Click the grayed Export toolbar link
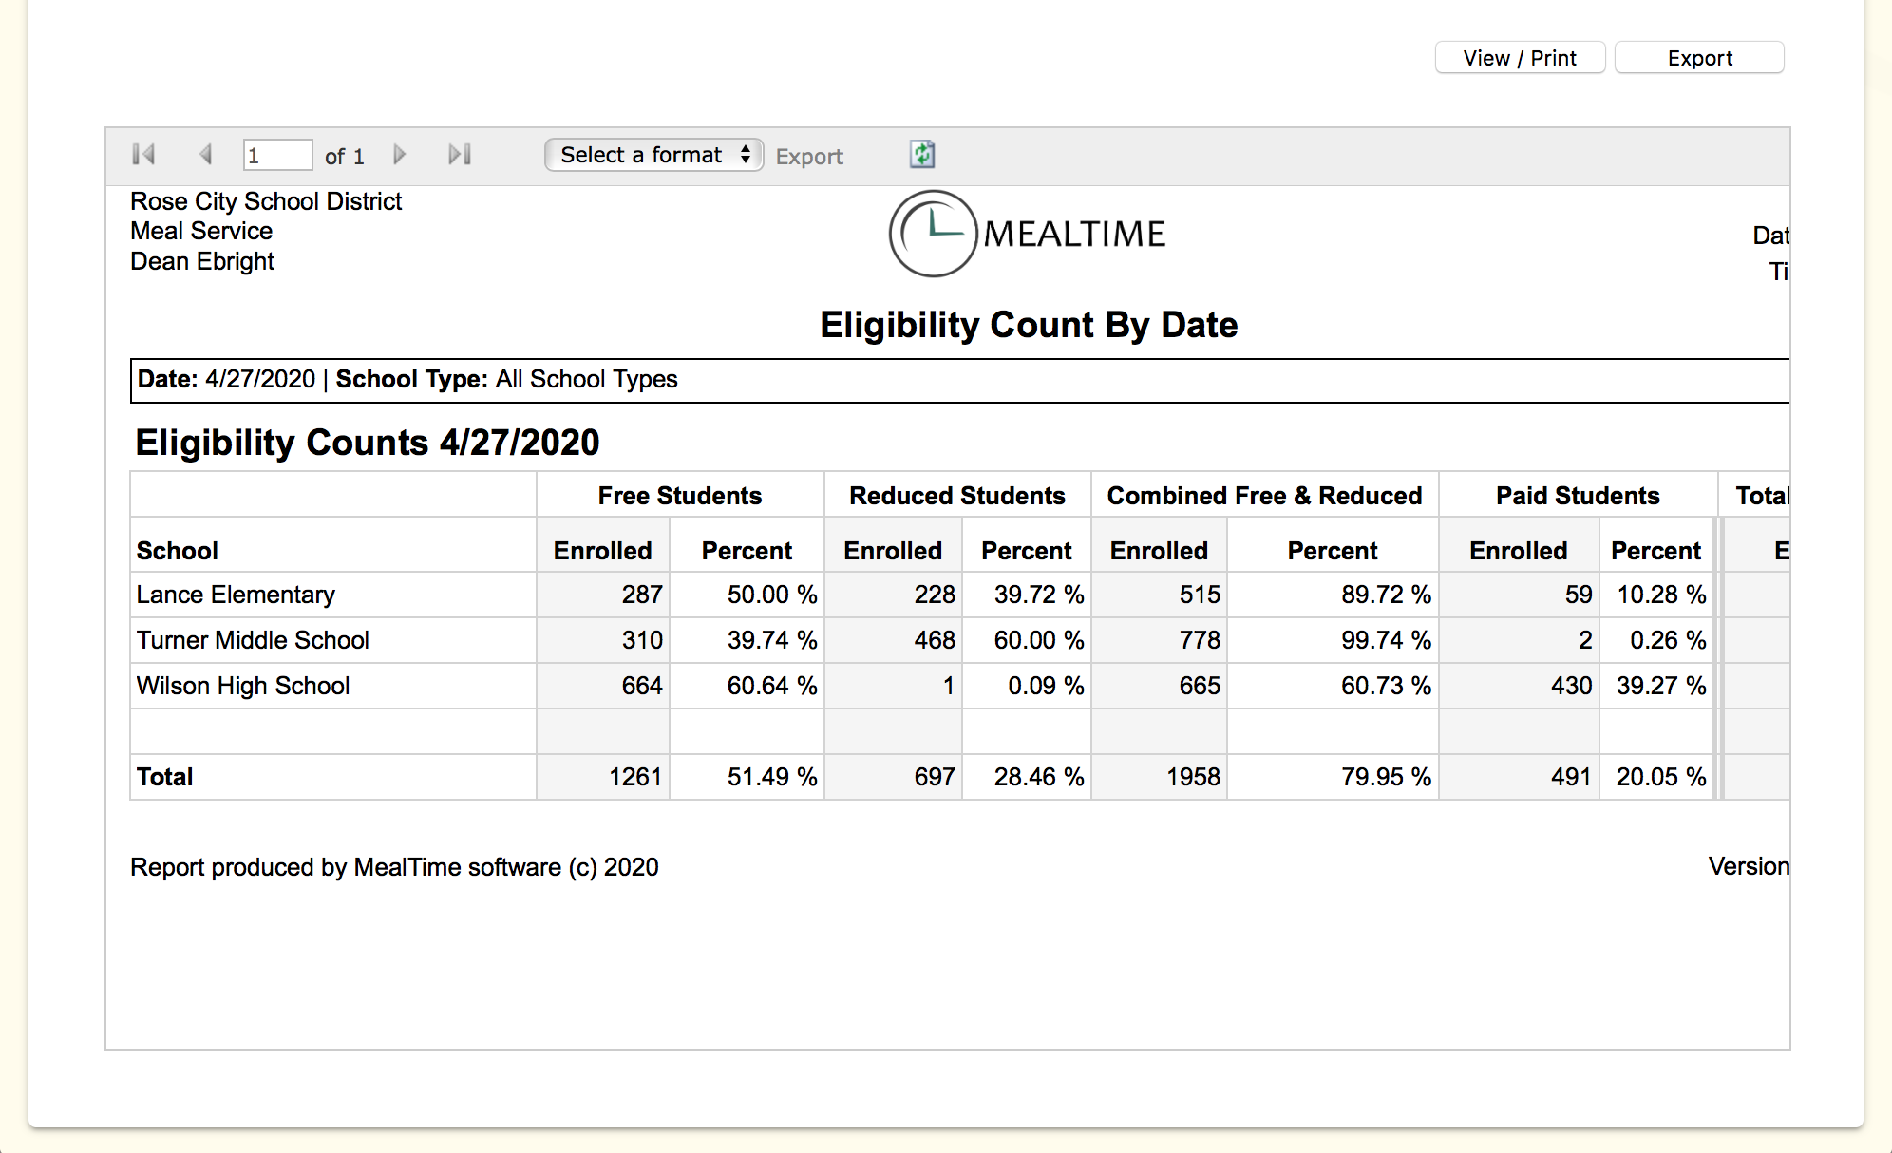 pos(809,157)
